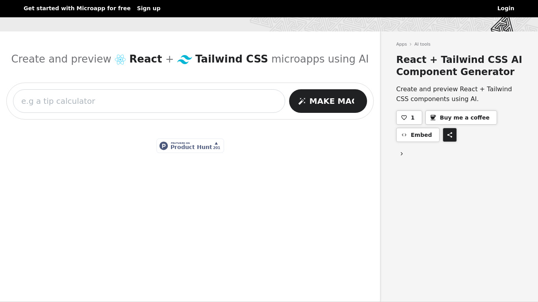Screen dimensions: 538x302
Task: Click the React atom logo icon
Action: pyautogui.click(x=120, y=59)
